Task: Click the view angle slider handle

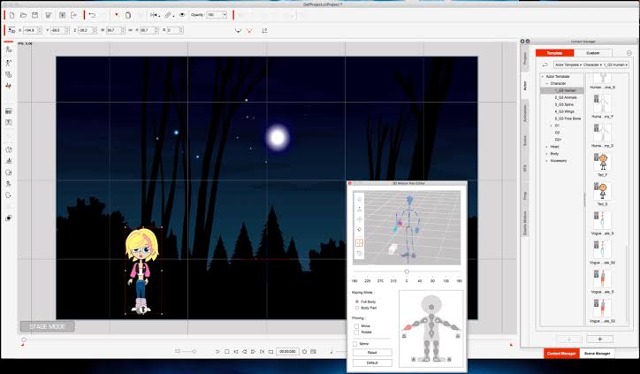Action: coord(407,271)
